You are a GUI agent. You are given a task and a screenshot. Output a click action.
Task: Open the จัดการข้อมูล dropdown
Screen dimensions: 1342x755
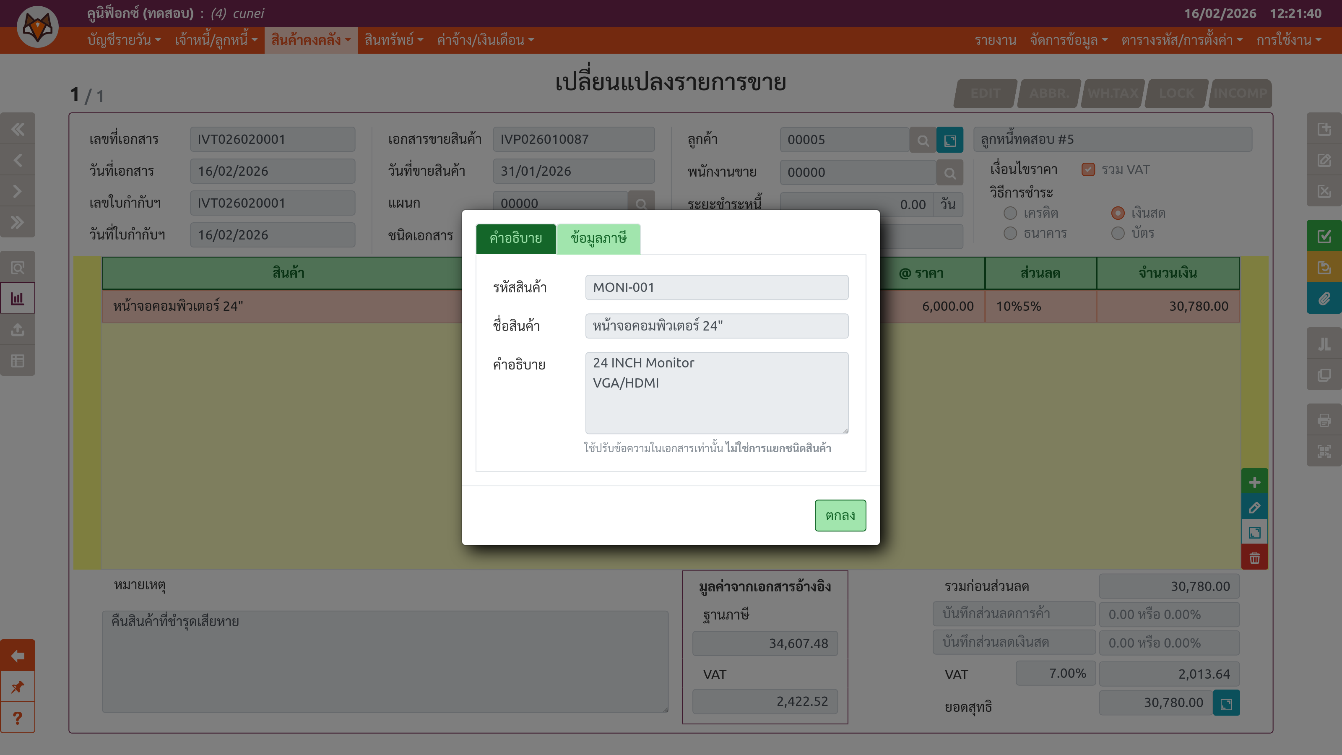click(x=1068, y=40)
